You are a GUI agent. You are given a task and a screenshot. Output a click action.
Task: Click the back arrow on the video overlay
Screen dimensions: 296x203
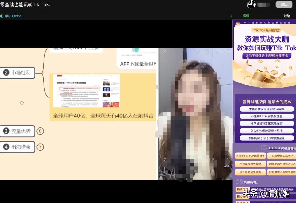tap(165, 51)
